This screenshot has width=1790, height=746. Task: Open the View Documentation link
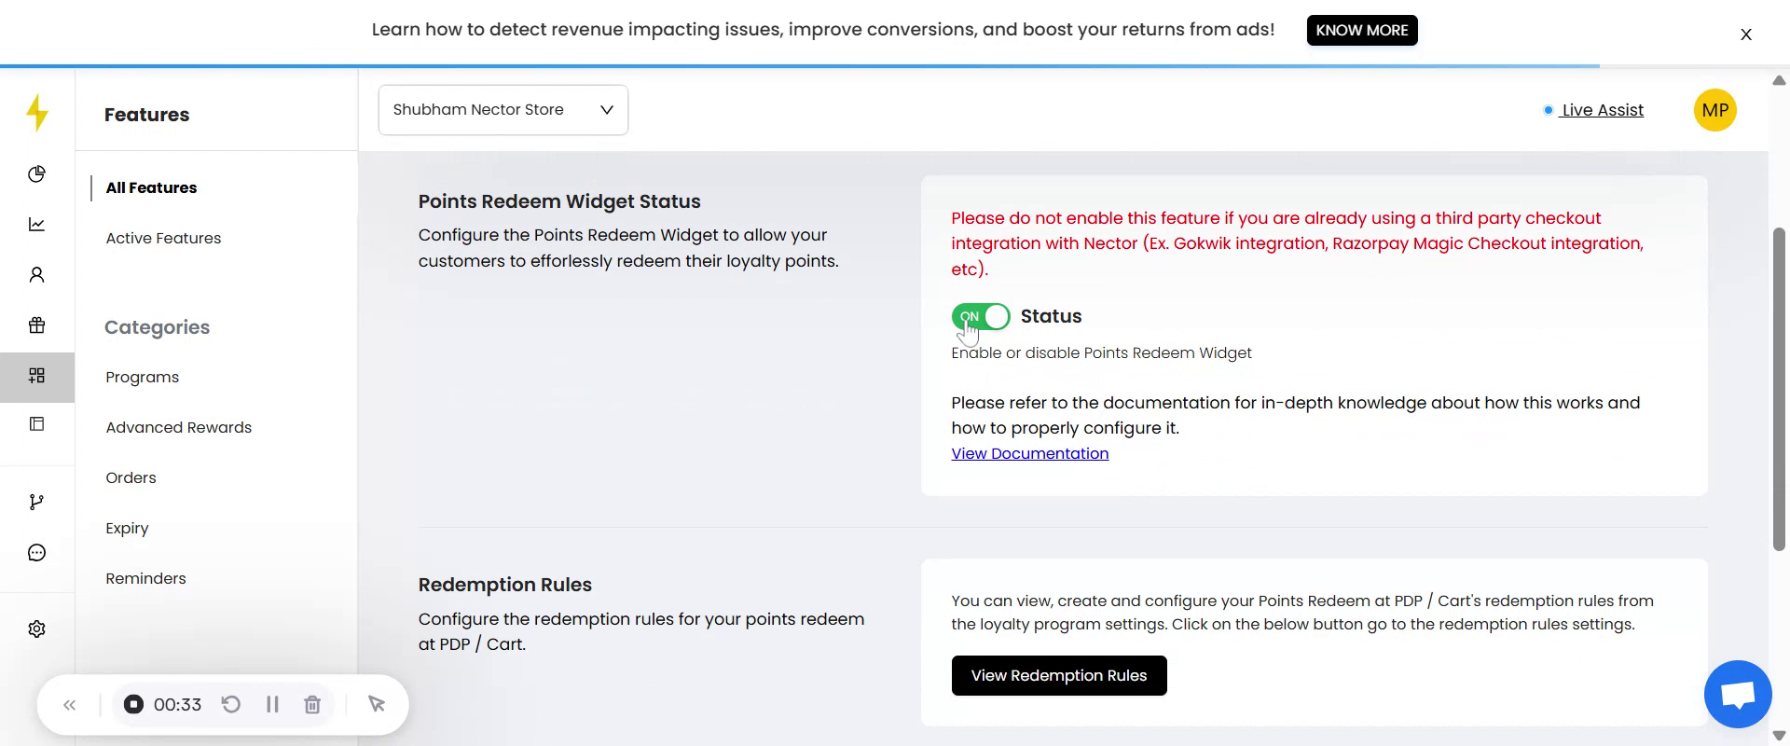[x=1029, y=454]
